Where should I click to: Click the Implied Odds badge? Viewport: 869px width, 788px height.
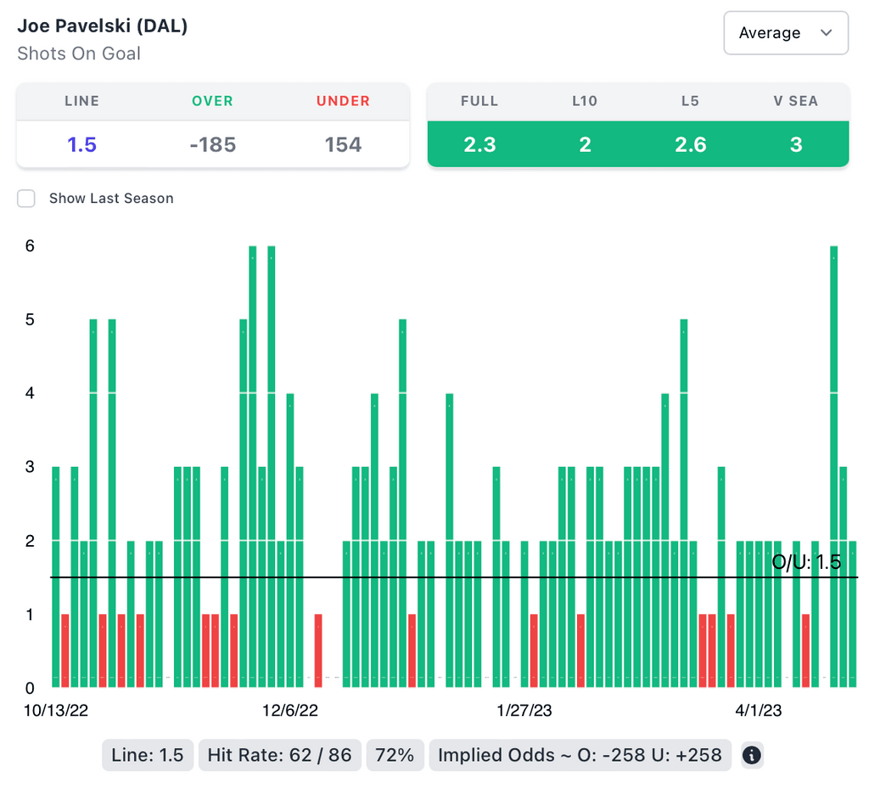click(x=580, y=755)
